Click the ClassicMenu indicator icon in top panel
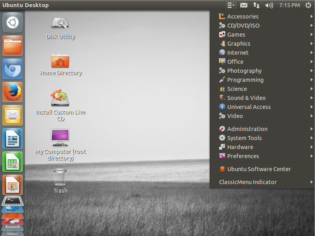 tap(231, 5)
